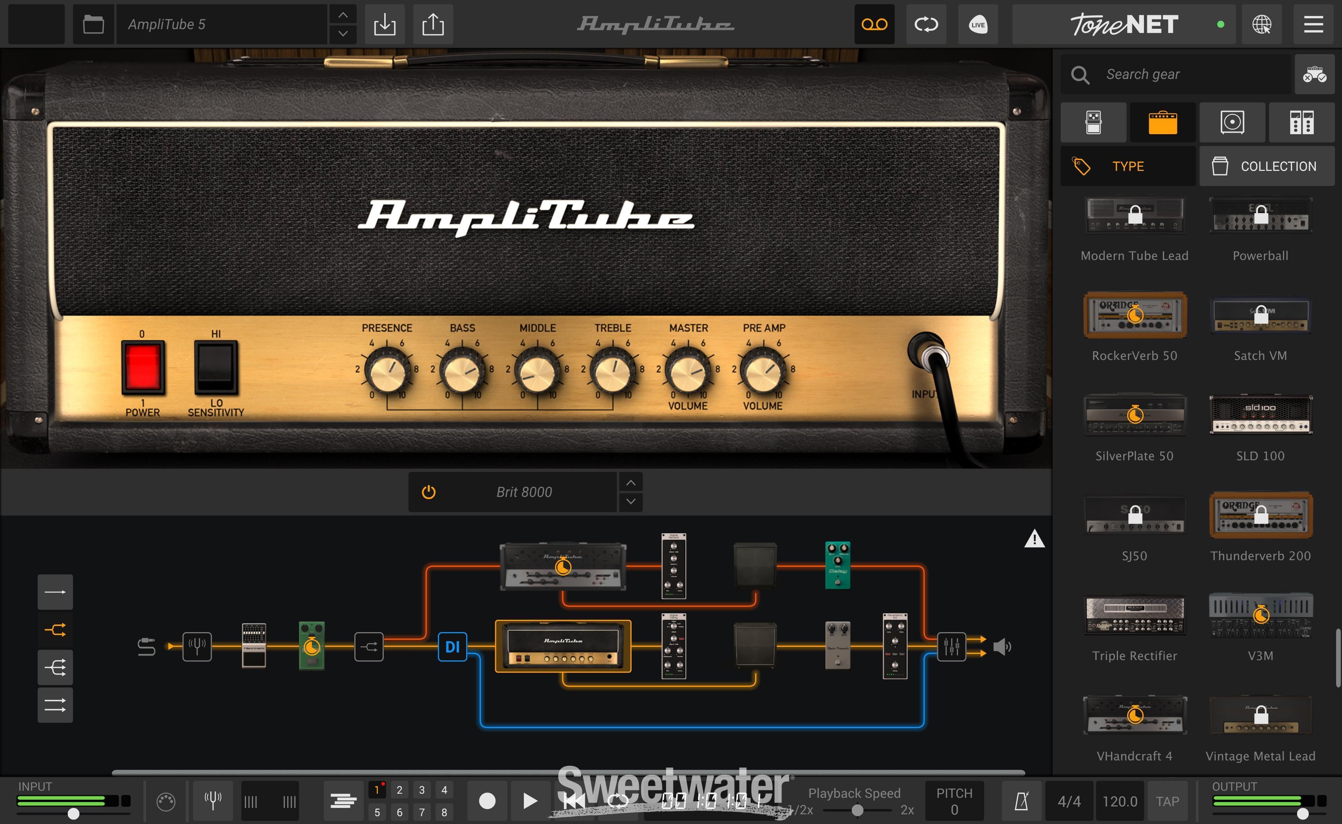Open the preset browser folder icon
Image resolution: width=1342 pixels, height=824 pixels.
point(93,24)
